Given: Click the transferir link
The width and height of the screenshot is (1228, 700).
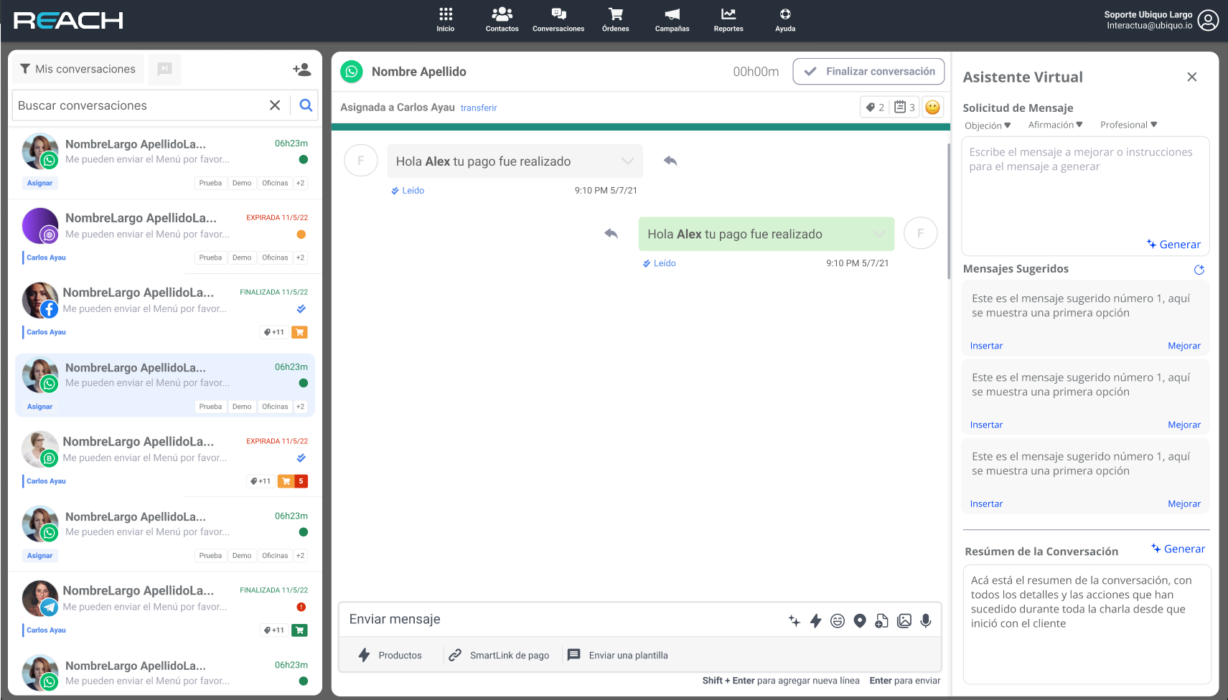Looking at the screenshot, I should tap(479, 108).
